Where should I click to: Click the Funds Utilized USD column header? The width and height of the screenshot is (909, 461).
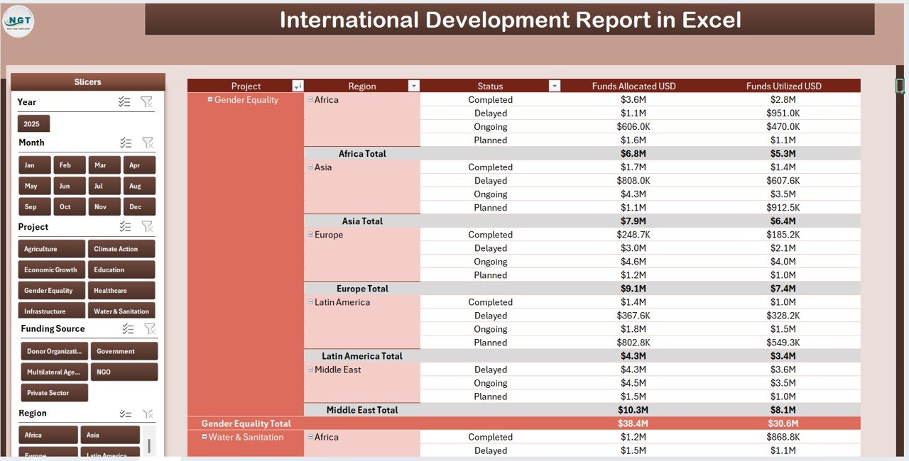[783, 86]
